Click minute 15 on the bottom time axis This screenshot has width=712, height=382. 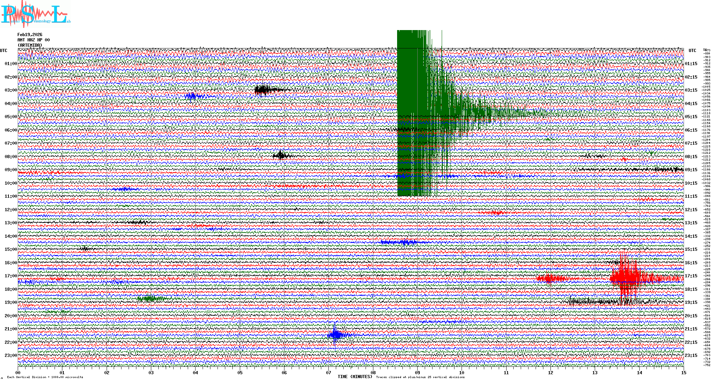click(x=683, y=373)
